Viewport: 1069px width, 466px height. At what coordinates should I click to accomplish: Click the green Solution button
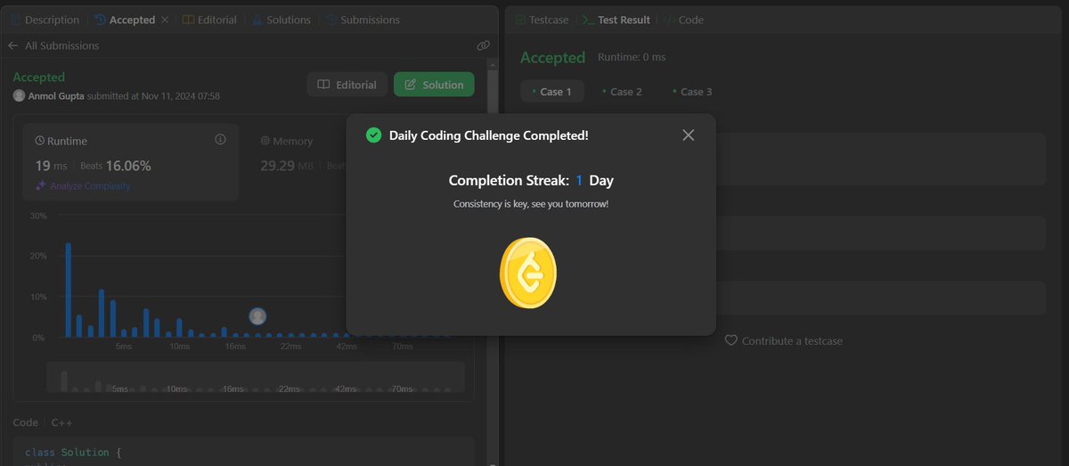[x=434, y=85]
